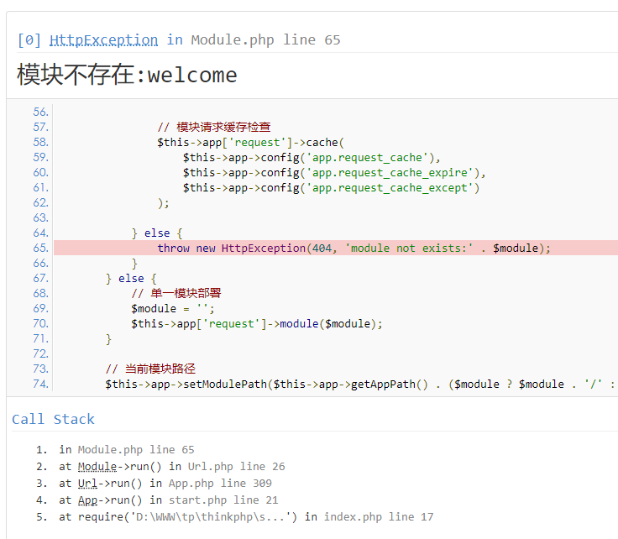Click the Url link in call stack
The width and height of the screenshot is (618, 539).
[87, 484]
